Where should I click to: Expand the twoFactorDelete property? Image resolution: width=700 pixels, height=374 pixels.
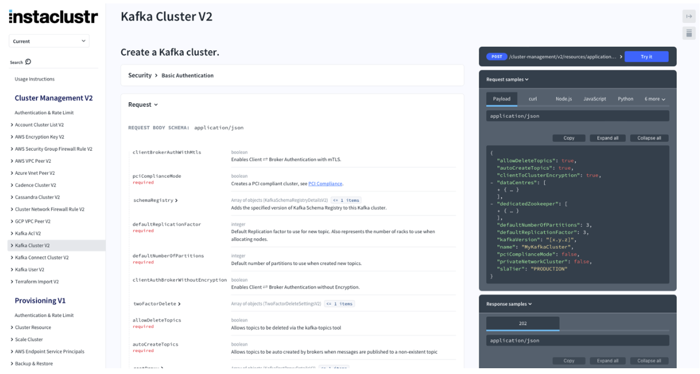click(156, 304)
